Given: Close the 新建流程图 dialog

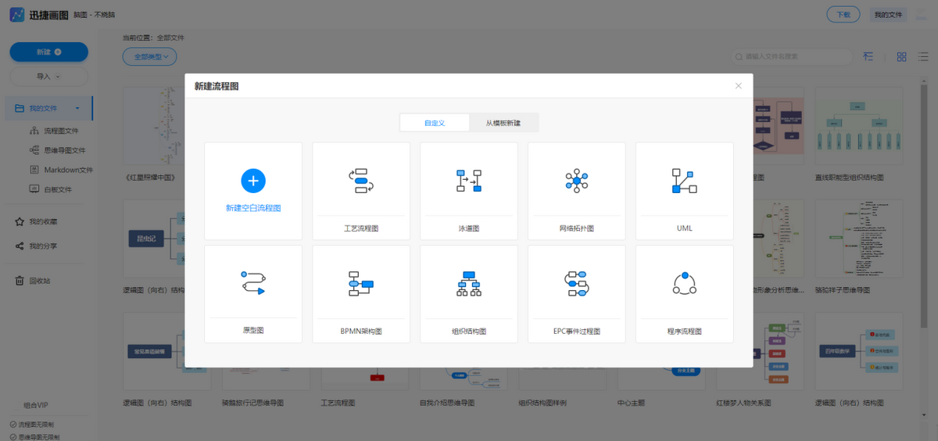Looking at the screenshot, I should coord(738,86).
